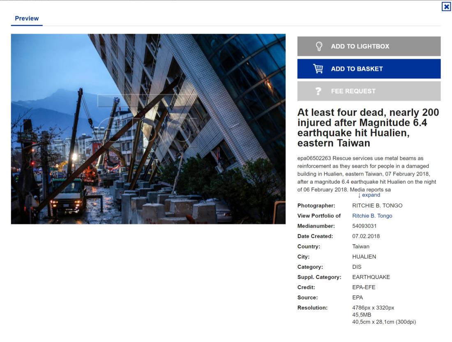Open the Fee Request button

click(x=369, y=91)
